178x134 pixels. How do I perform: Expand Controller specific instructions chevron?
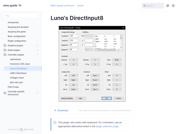[x=37, y=93]
